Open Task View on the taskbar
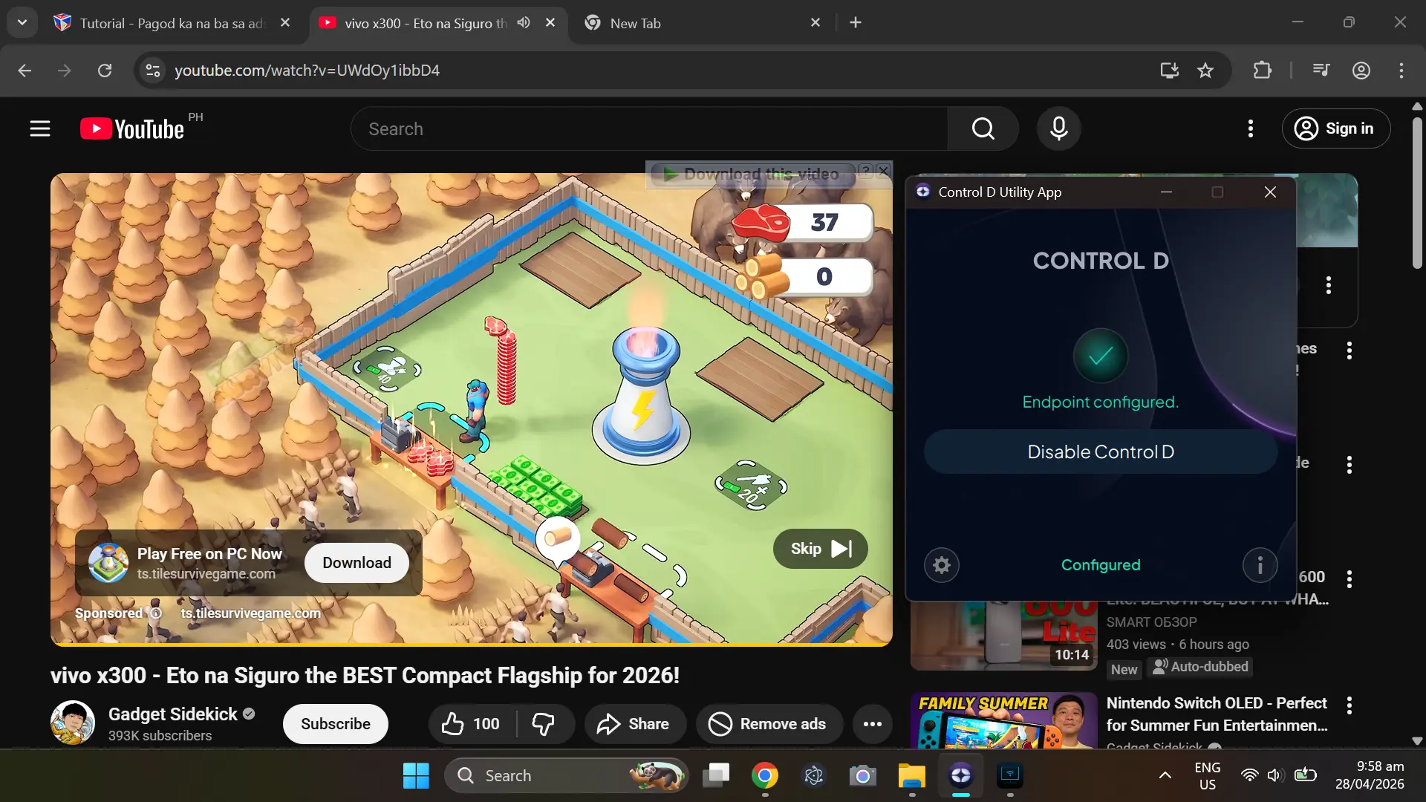This screenshot has height=802, width=1426. pyautogui.click(x=716, y=776)
